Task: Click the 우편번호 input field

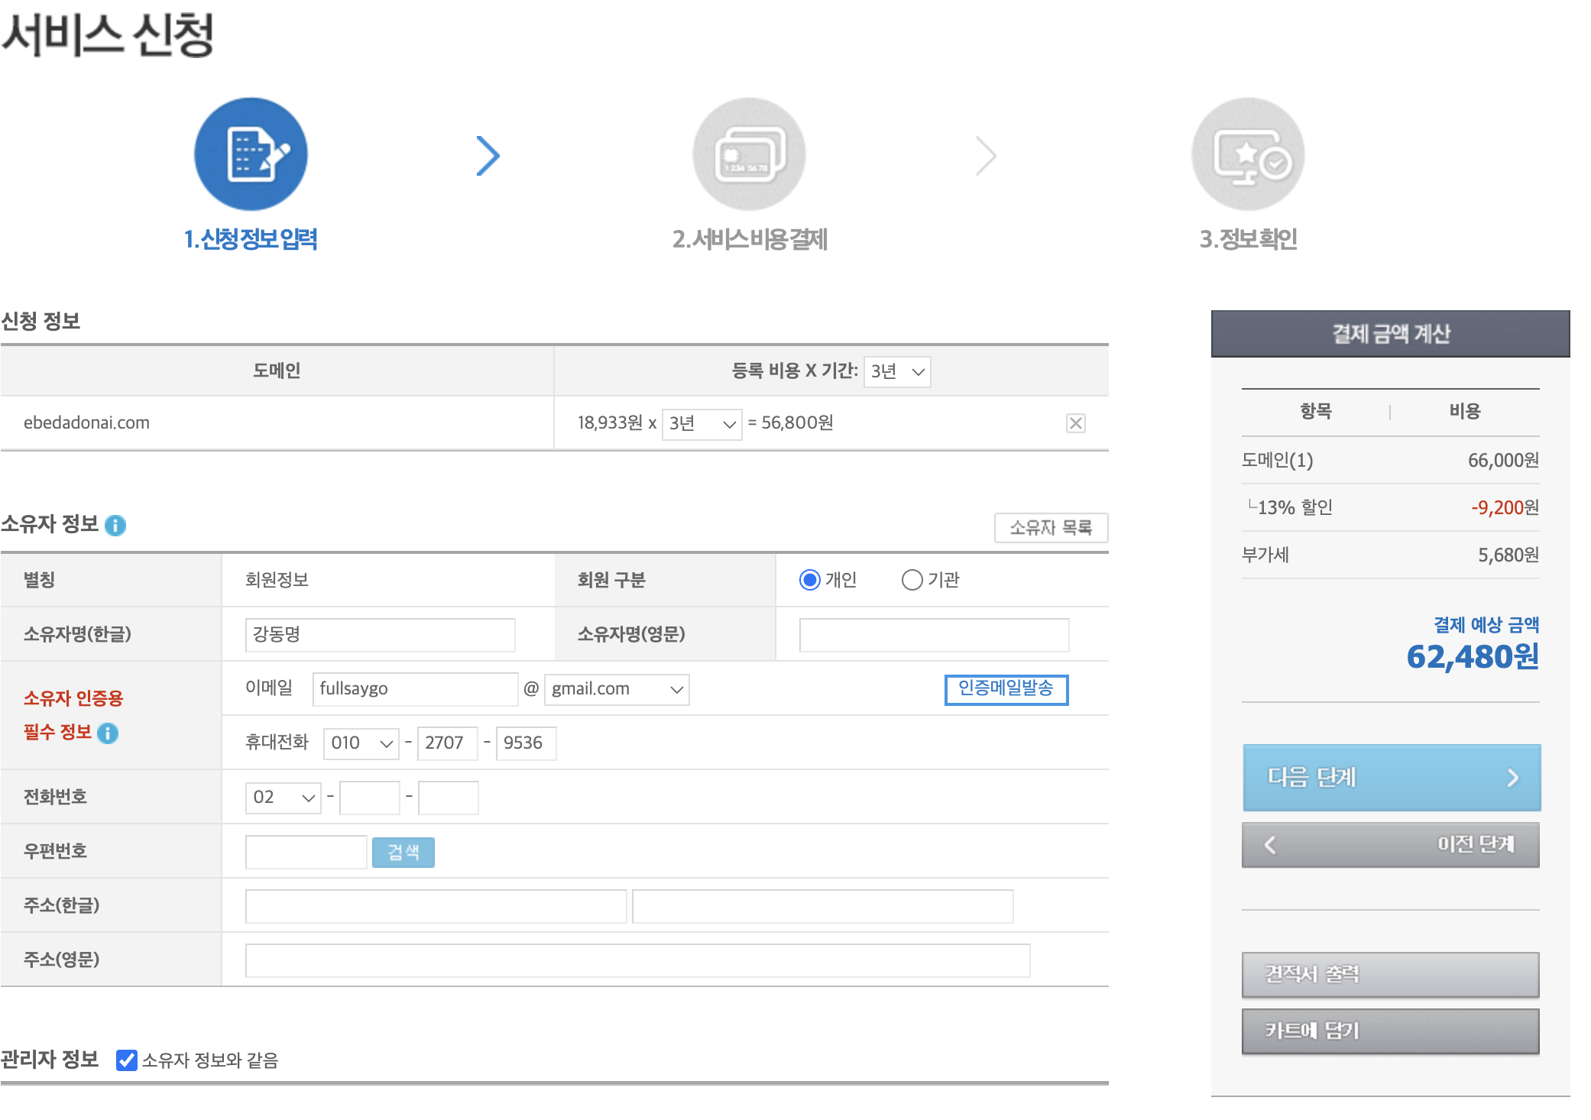Action: (306, 853)
